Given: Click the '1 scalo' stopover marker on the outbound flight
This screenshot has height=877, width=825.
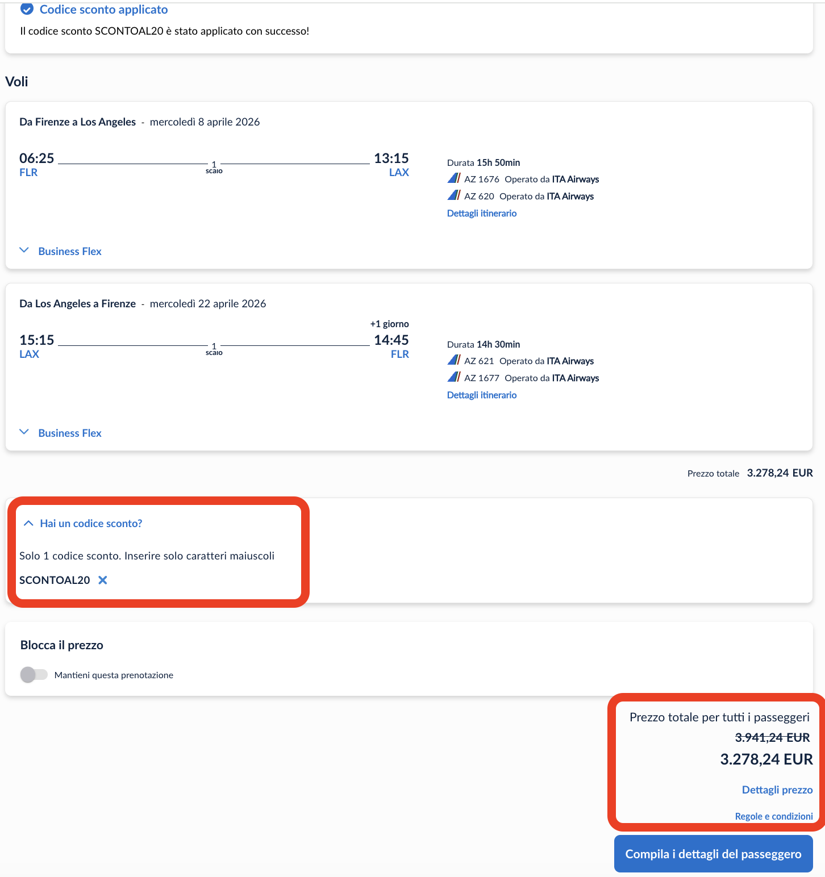Looking at the screenshot, I should [214, 166].
